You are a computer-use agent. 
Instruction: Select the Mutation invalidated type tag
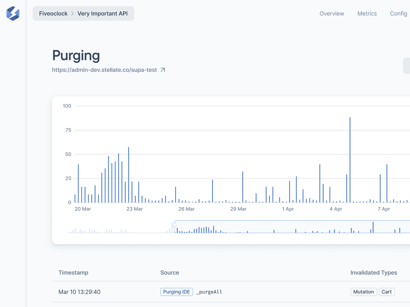click(364, 292)
